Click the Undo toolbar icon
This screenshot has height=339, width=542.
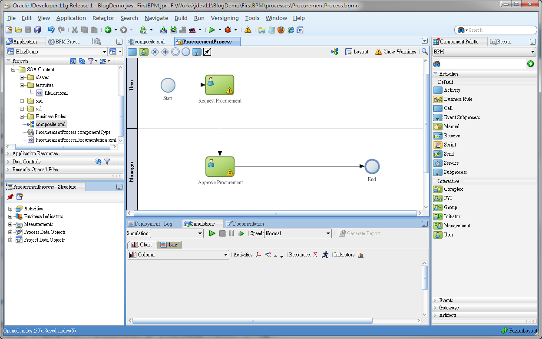tap(51, 30)
